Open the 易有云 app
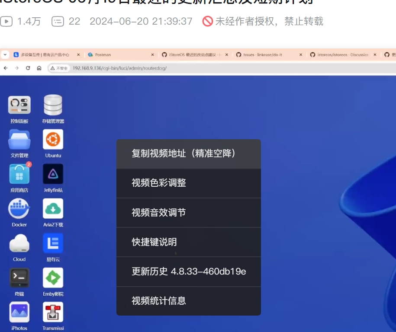 coord(52,243)
